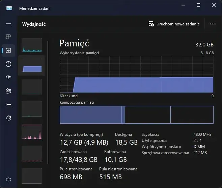Click the 18,5 GB available value
Image resolution: width=222 pixels, height=188 pixels.
127,142
